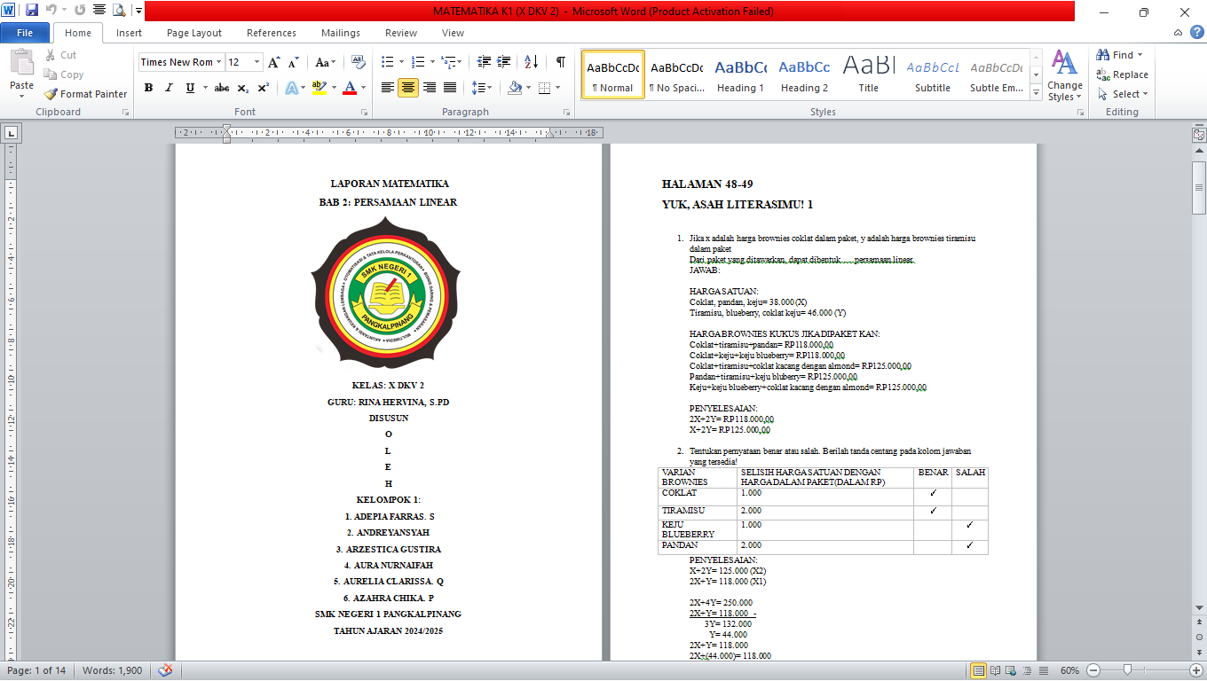Screen dimensions: 1207x681
Task: Activate the Format Painter tool
Action: [x=85, y=94]
